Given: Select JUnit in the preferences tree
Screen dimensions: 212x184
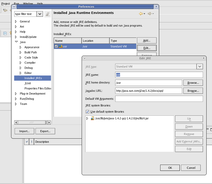Looking at the screenshot, I should (28, 83).
